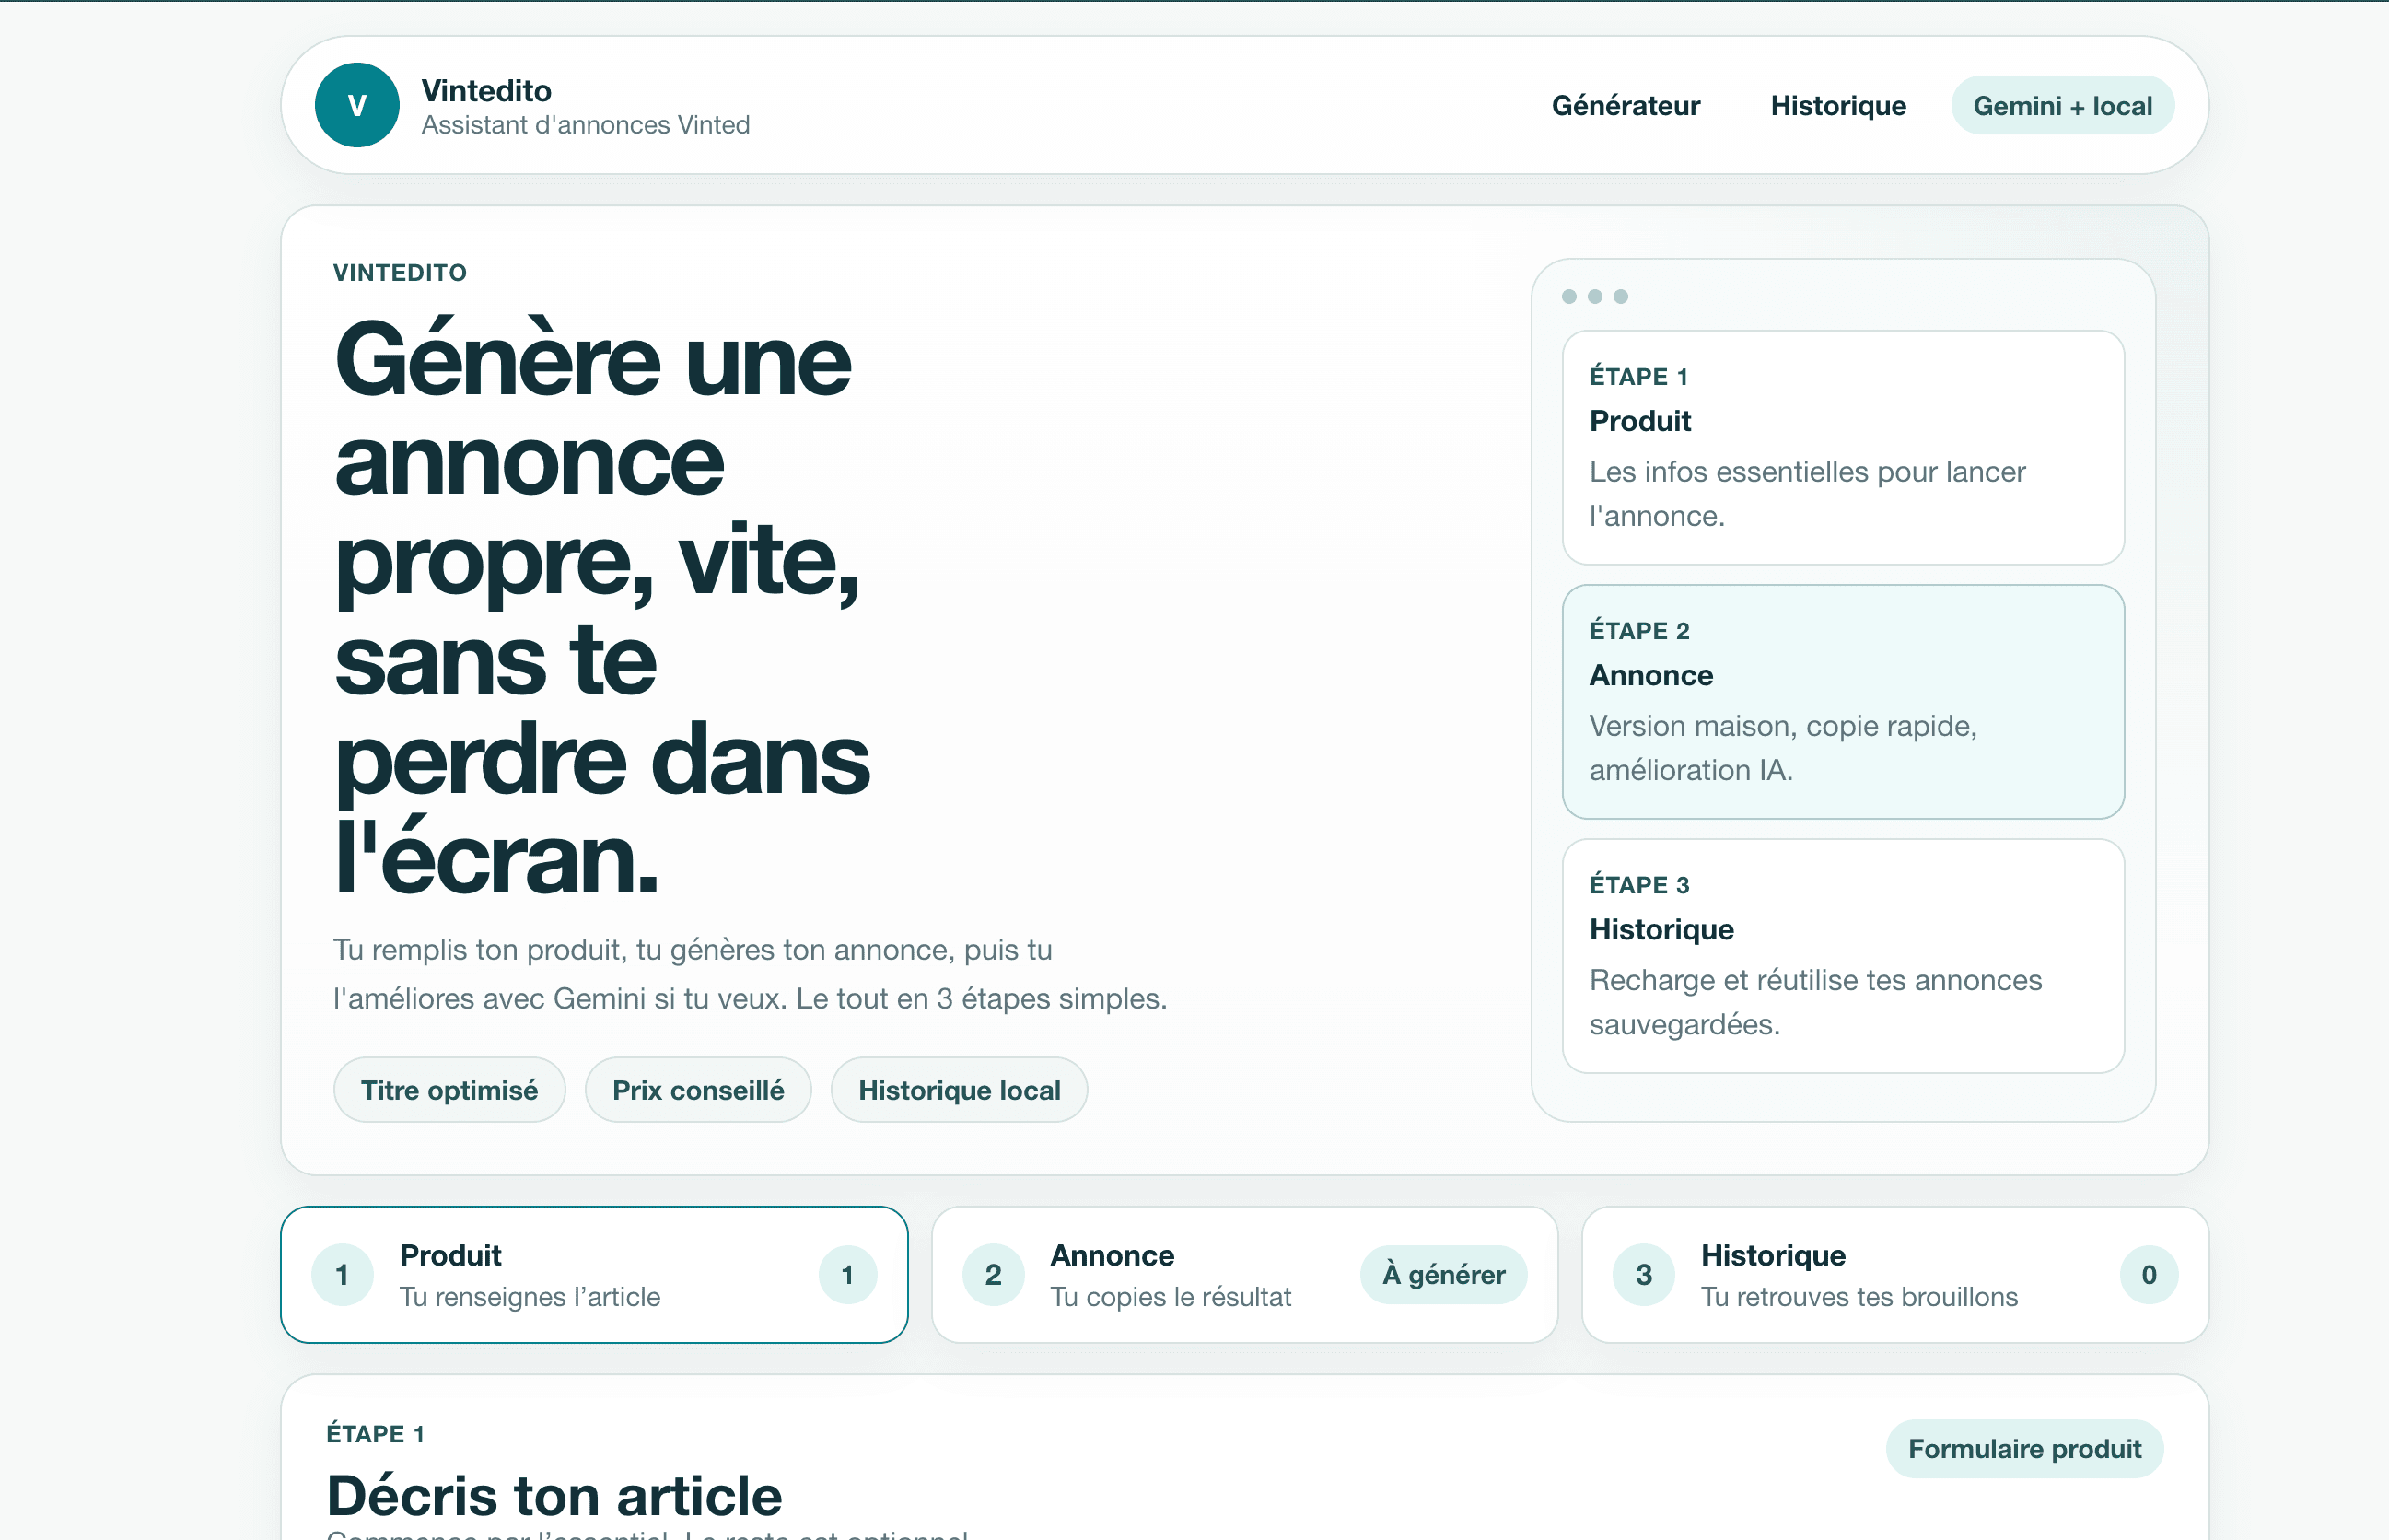Image resolution: width=2389 pixels, height=1540 pixels.
Task: Click the À générer status badge
Action: (1443, 1274)
